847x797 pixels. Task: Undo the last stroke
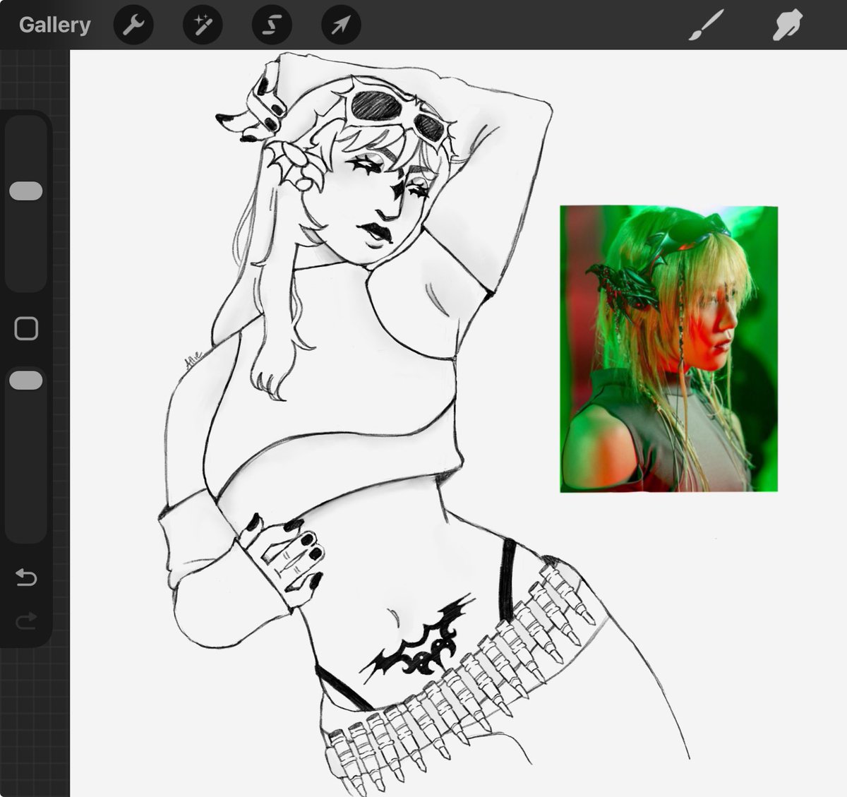click(26, 578)
